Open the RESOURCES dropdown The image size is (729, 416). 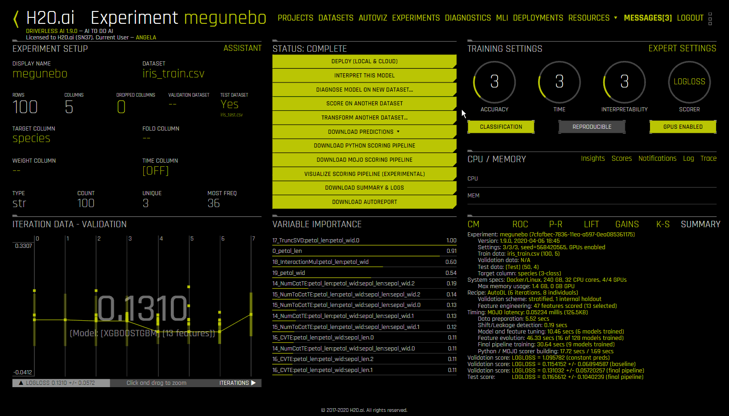click(x=592, y=18)
